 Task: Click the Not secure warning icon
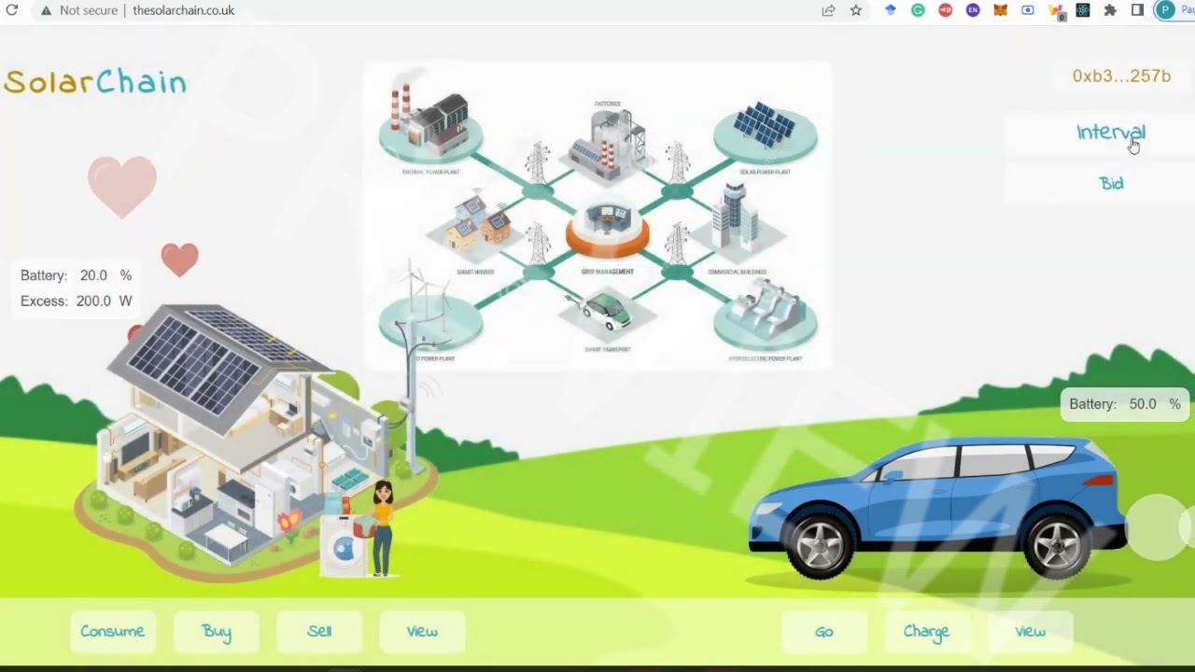pos(46,10)
